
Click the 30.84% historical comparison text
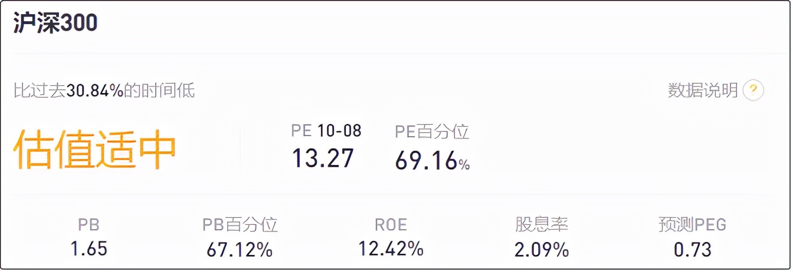click(x=94, y=91)
